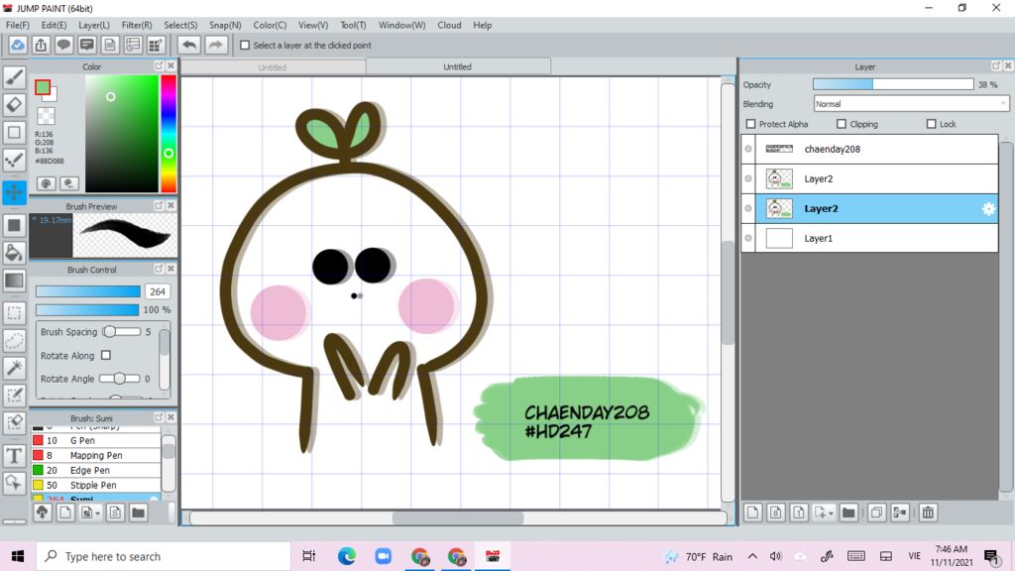Open the Blending mode dropdown
Screen dimensions: 1015x571
(x=911, y=104)
